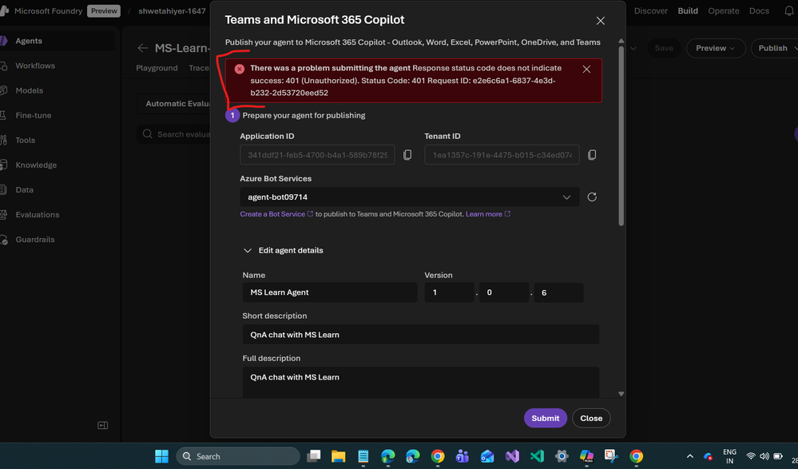Viewport: 798px width, 469px height.
Task: Open the Preview dropdown button
Action: click(x=716, y=48)
